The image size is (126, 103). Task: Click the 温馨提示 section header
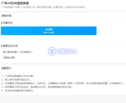click(6, 68)
